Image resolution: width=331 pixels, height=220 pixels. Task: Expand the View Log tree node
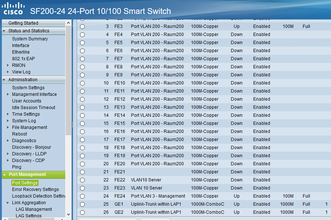click(x=8, y=72)
